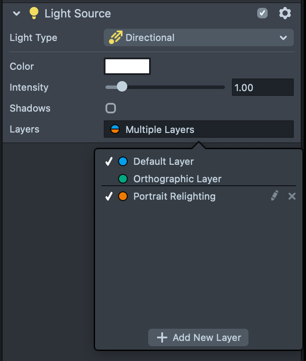Click the orange Portrait Relighting color dot
Image resolution: width=306 pixels, height=361 pixels.
[123, 197]
